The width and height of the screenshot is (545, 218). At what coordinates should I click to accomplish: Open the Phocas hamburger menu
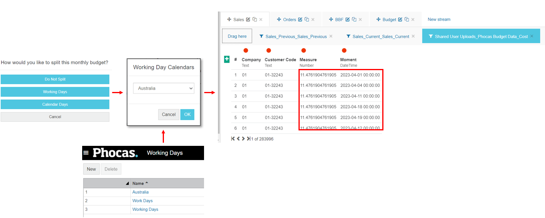(86, 153)
